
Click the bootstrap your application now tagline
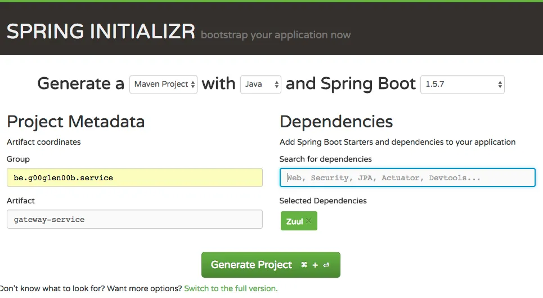coord(276,35)
